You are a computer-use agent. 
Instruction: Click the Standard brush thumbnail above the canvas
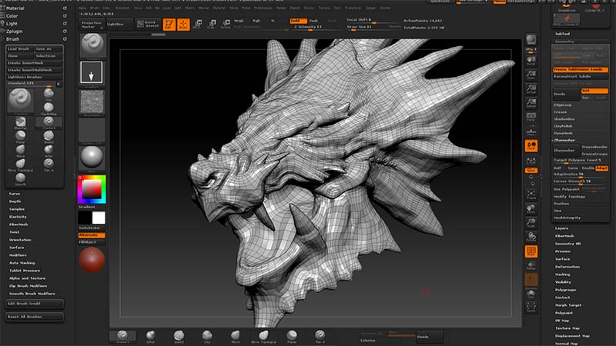pos(91,44)
